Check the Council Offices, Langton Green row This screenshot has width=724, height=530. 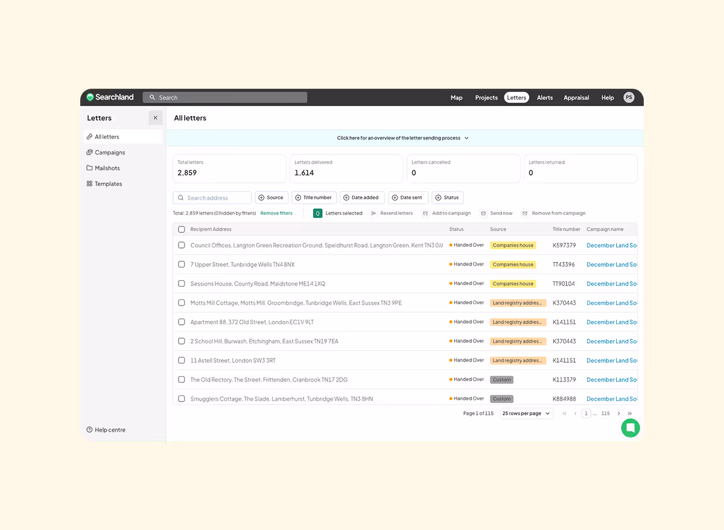pyautogui.click(x=182, y=245)
